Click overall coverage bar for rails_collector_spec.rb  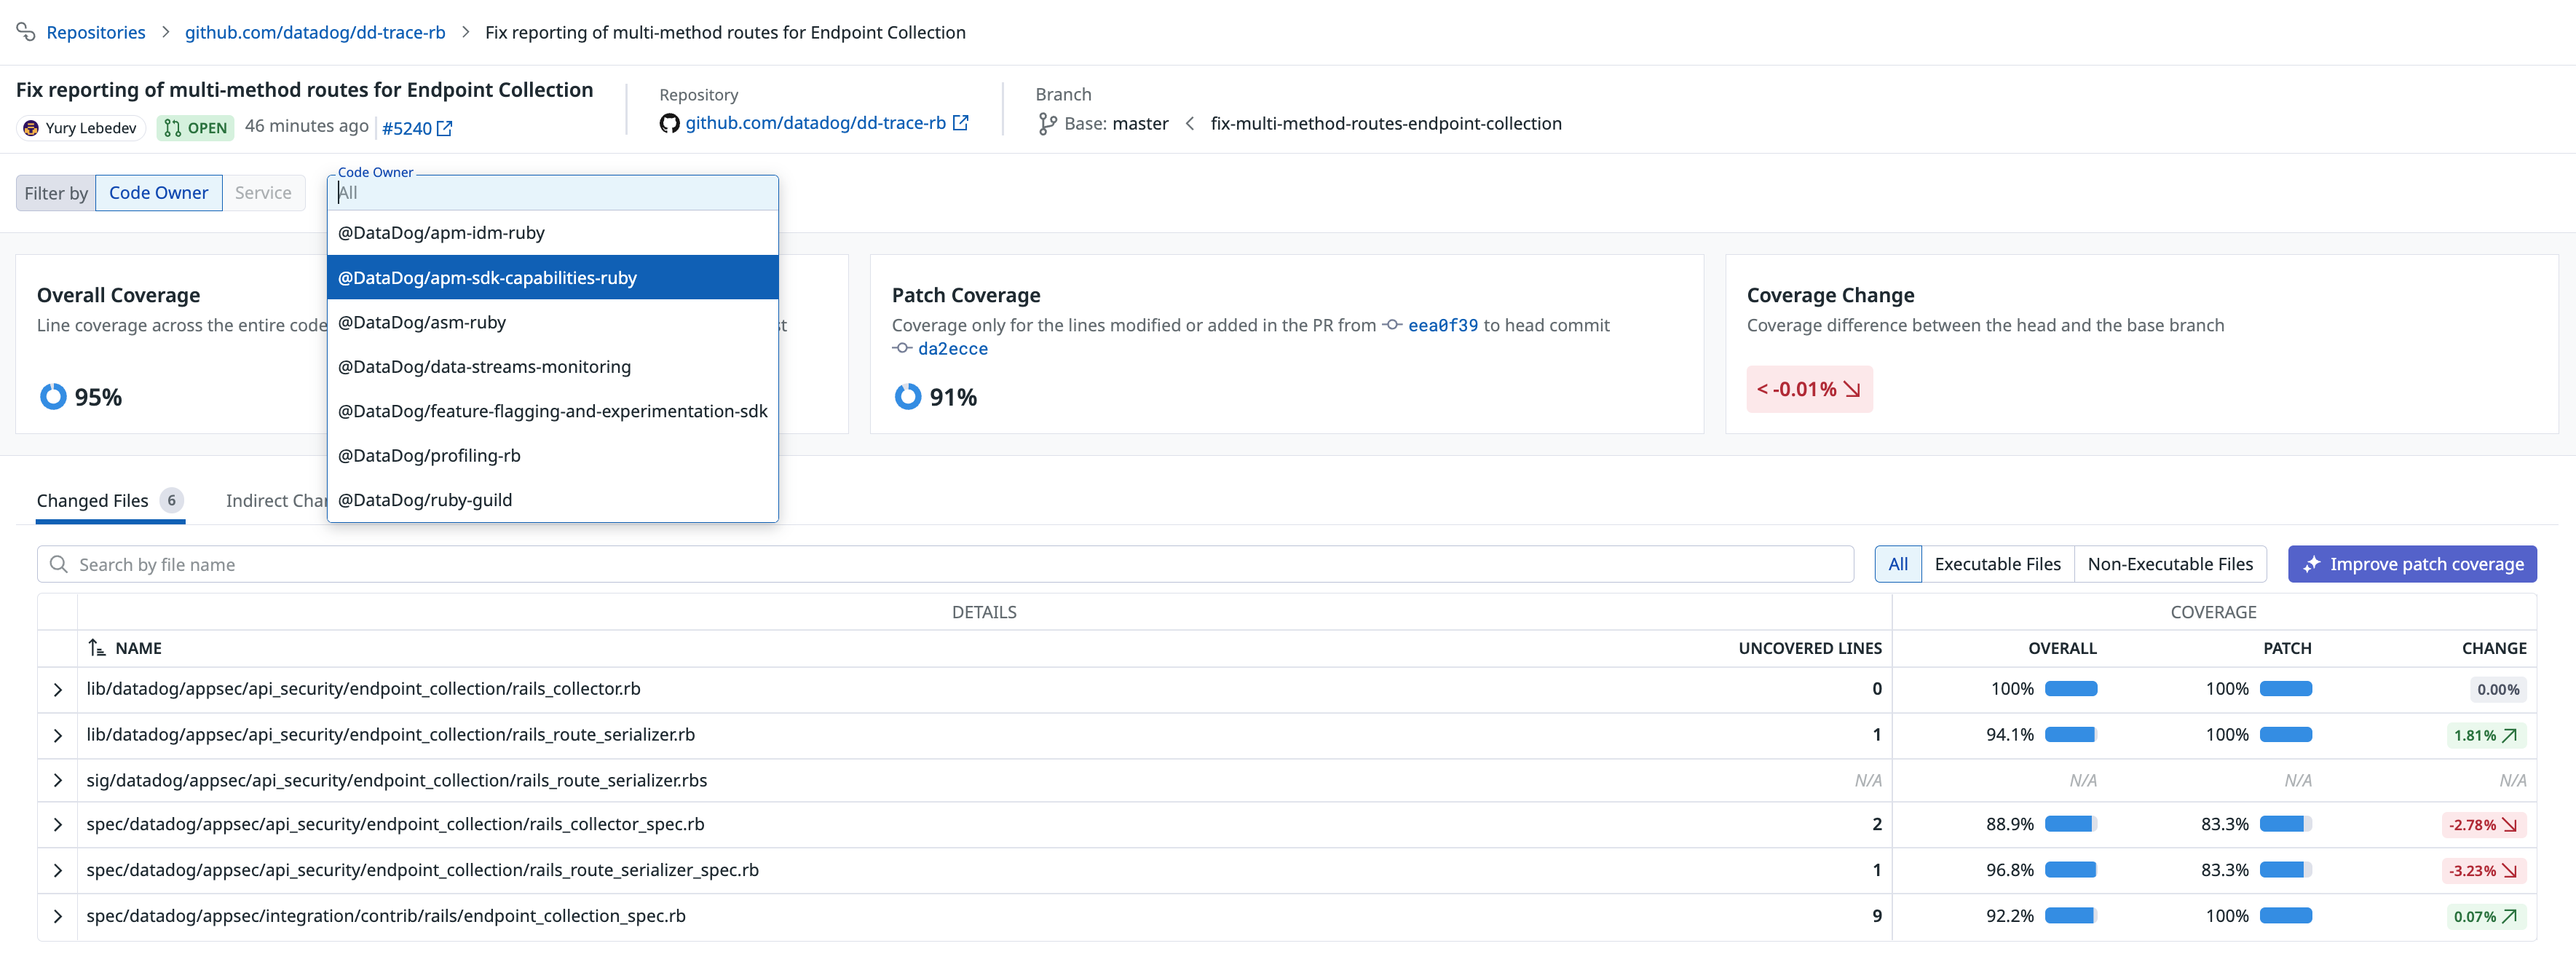tap(2070, 825)
